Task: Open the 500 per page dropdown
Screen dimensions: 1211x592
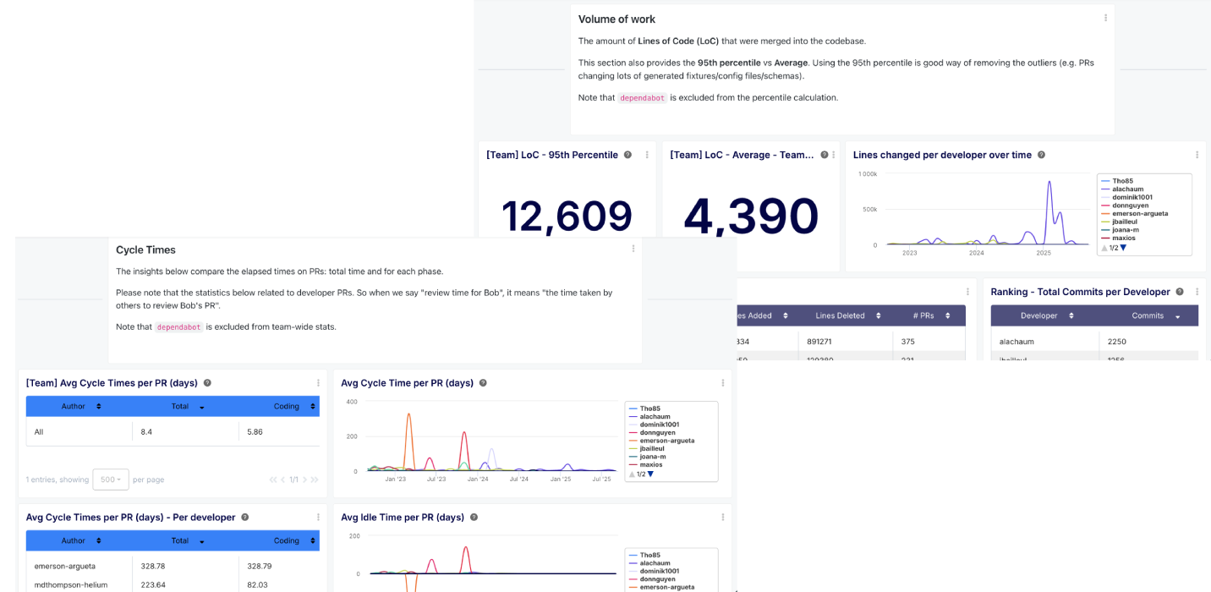Action: (111, 480)
